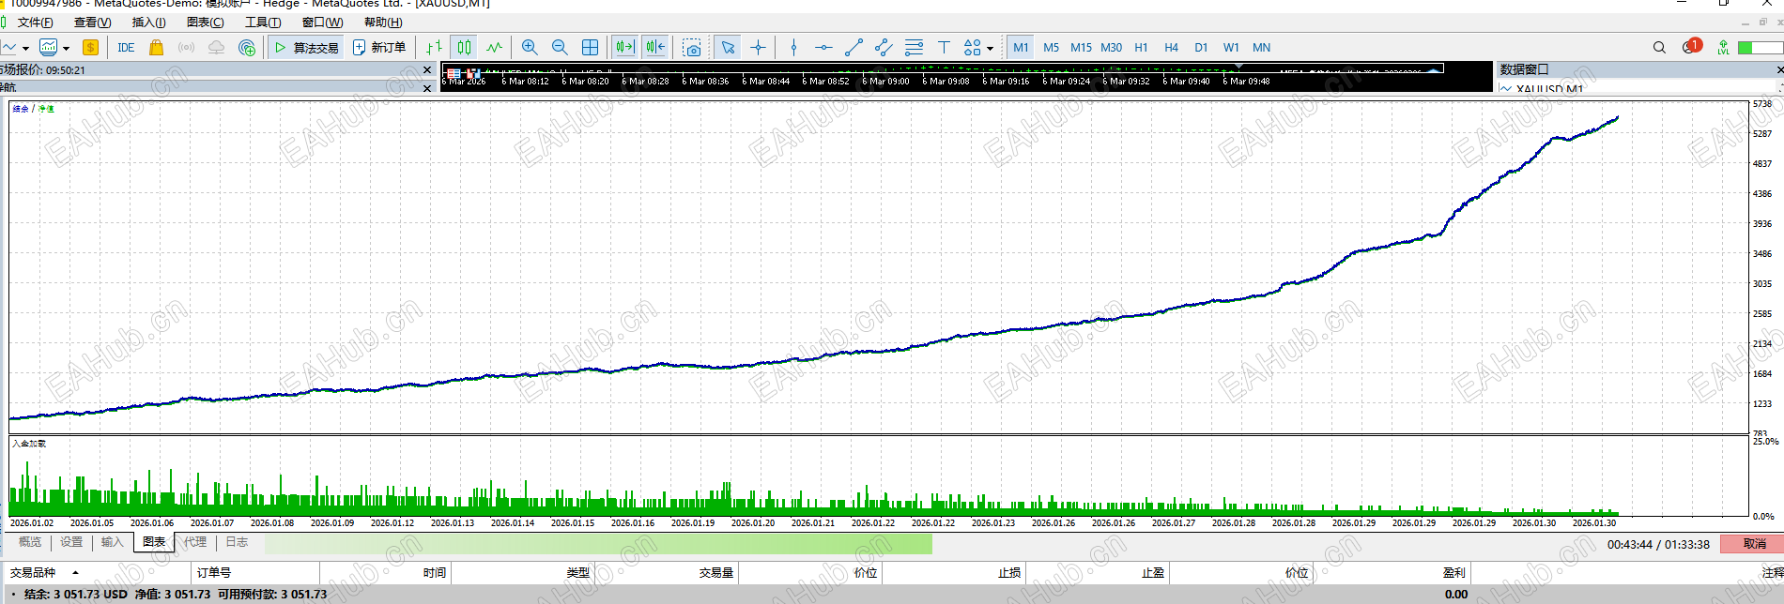Select the trendline drawing tool
The height and width of the screenshot is (604, 1784).
pyautogui.click(x=854, y=47)
